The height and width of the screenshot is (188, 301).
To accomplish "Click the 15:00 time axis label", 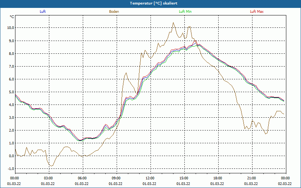I will [x=184, y=178].
